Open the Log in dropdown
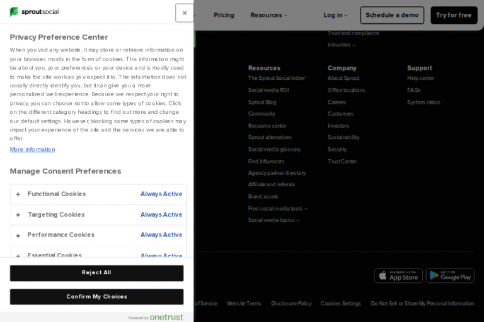The width and height of the screenshot is (484, 322). coord(335,15)
